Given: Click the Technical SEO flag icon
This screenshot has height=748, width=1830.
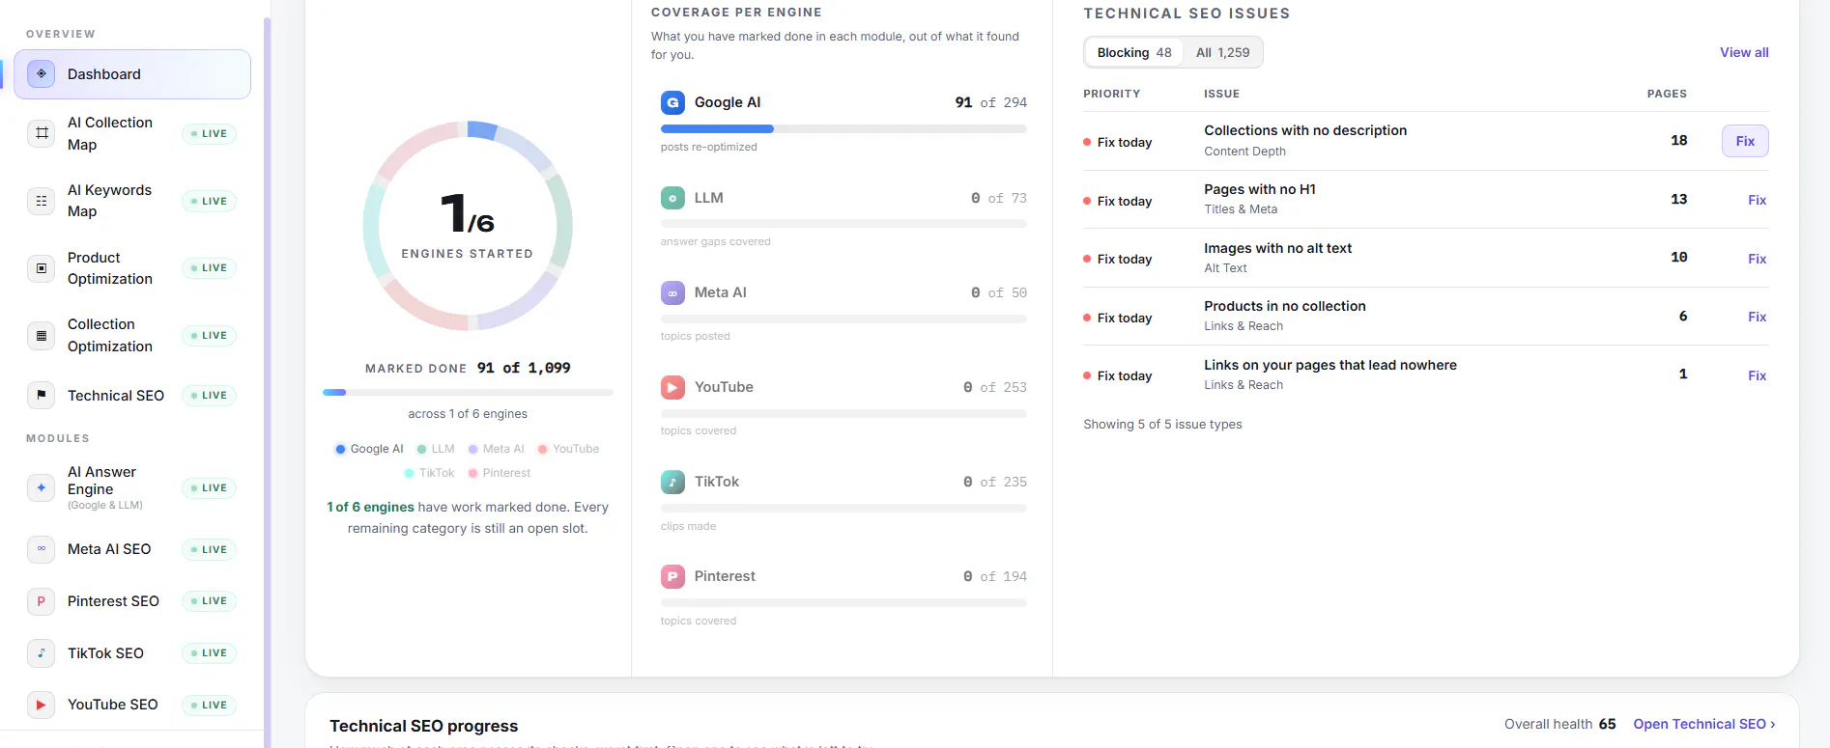Looking at the screenshot, I should click(x=42, y=396).
